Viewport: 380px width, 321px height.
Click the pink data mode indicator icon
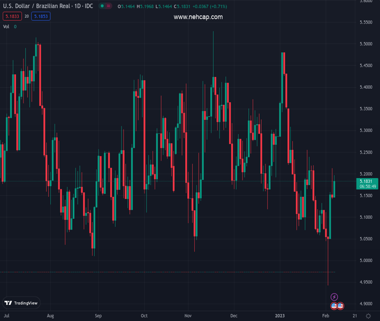(x=109, y=6)
